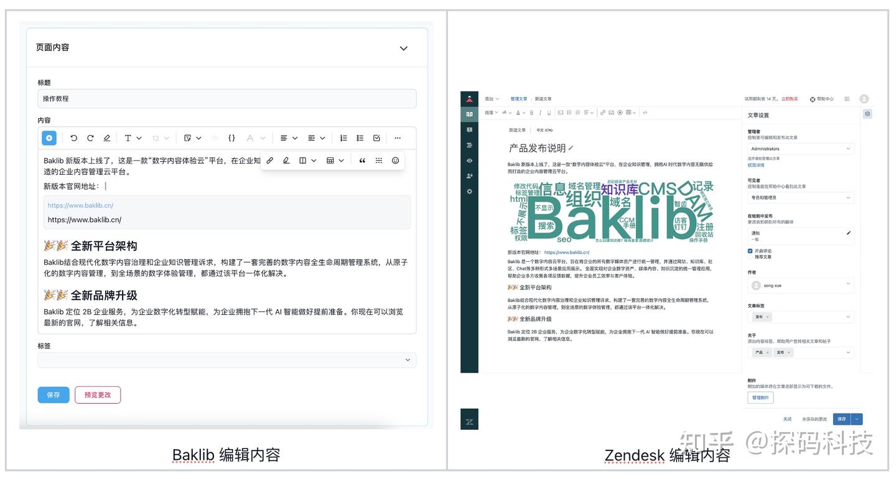Click the Zendesk logo icon at sidebar bottom
The height and width of the screenshot is (479, 896).
click(469, 420)
